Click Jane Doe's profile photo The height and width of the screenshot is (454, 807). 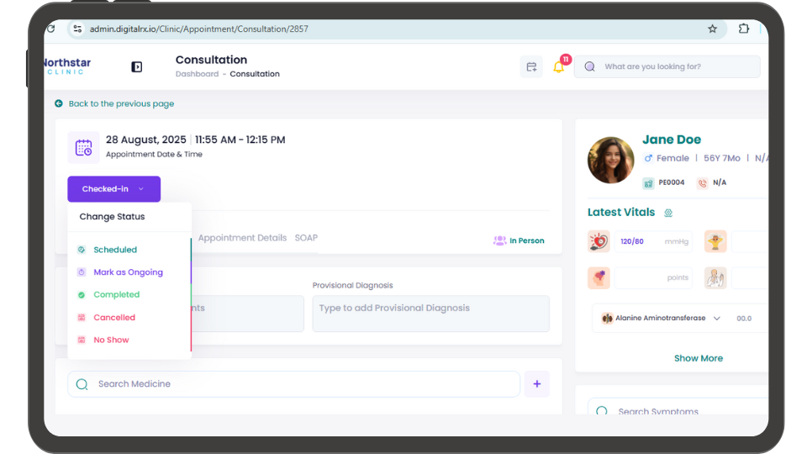[611, 160]
